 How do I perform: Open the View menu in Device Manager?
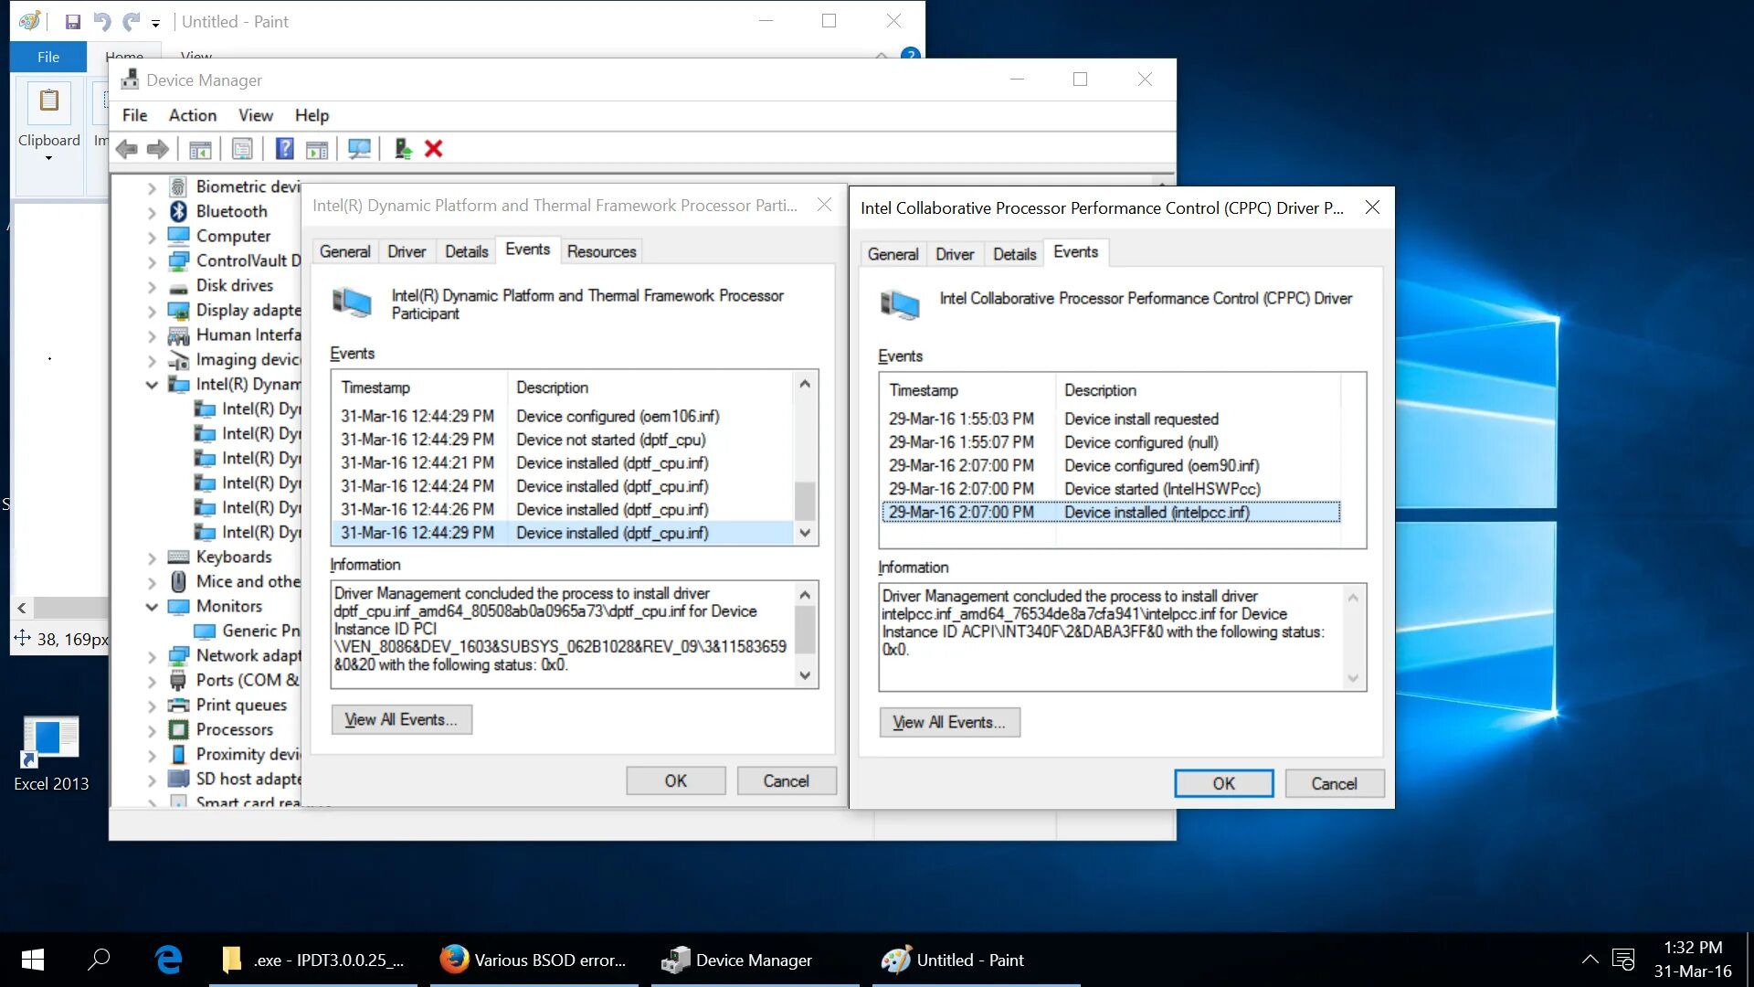coord(256,115)
